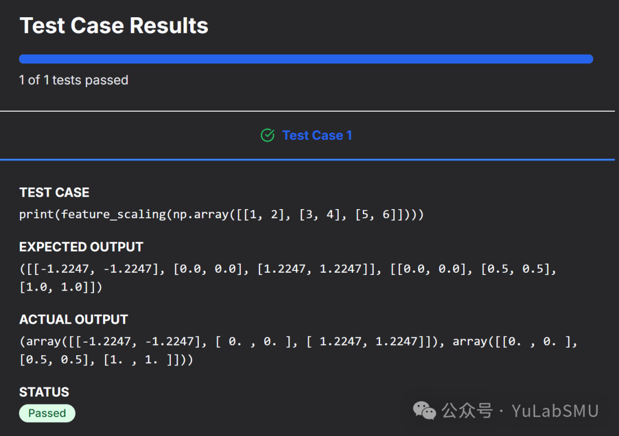The height and width of the screenshot is (436, 619).
Task: Click the STATUS section heading
Action: coord(44,392)
